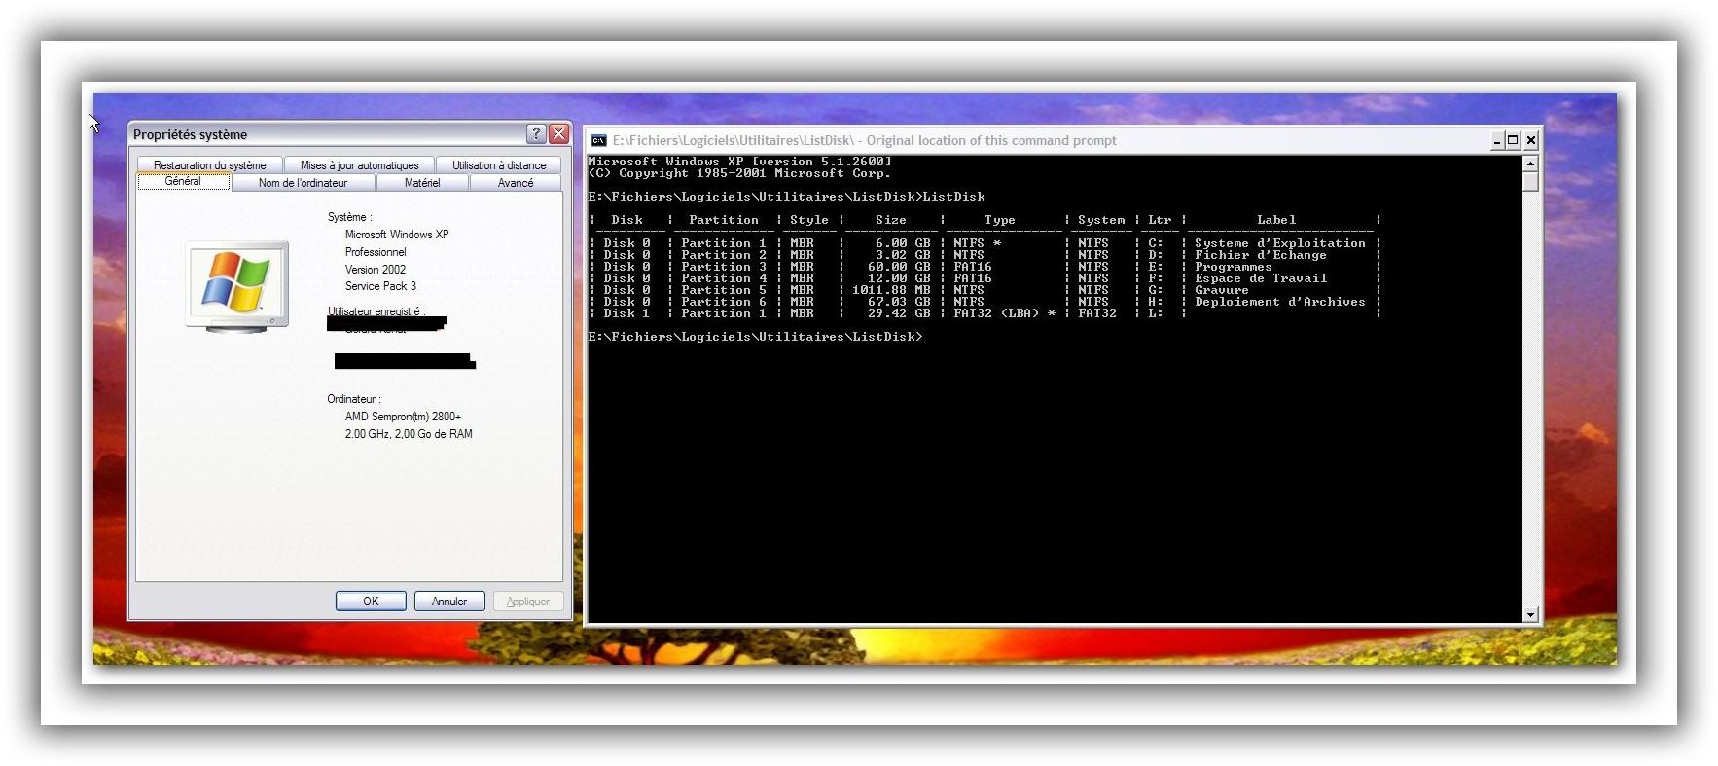Screen dimensions: 1718x766
Task: Click the console scrollbar up arrow
Action: coord(1530,163)
